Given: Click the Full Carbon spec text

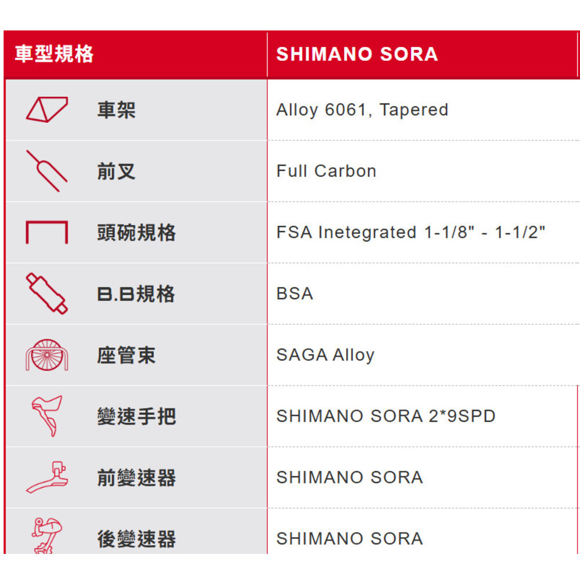Looking at the screenshot, I should [x=326, y=171].
